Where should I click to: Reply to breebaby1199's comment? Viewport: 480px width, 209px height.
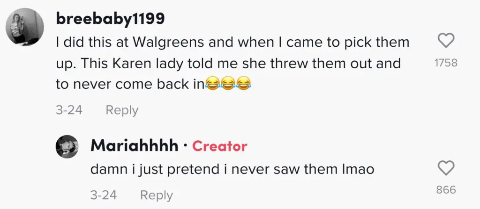tap(122, 110)
